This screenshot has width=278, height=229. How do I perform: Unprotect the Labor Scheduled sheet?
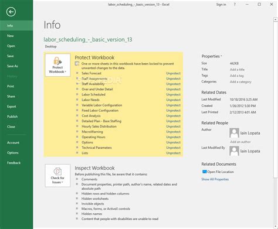click(x=173, y=94)
